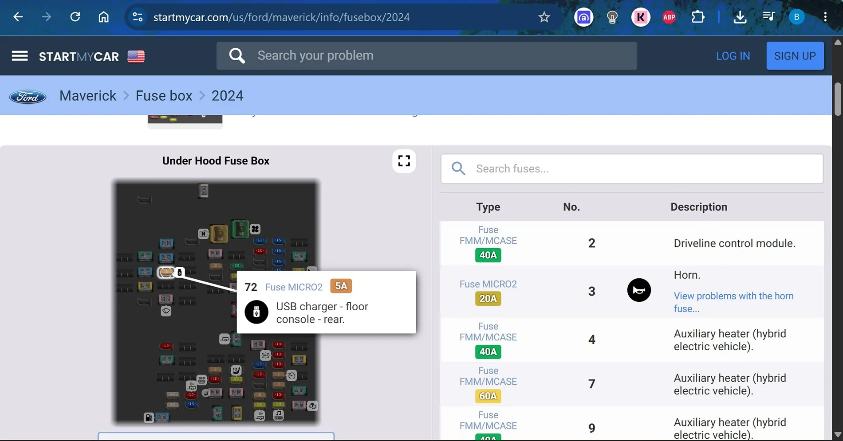The height and width of the screenshot is (441, 843).
Task: Click the Description column header
Action: click(699, 207)
